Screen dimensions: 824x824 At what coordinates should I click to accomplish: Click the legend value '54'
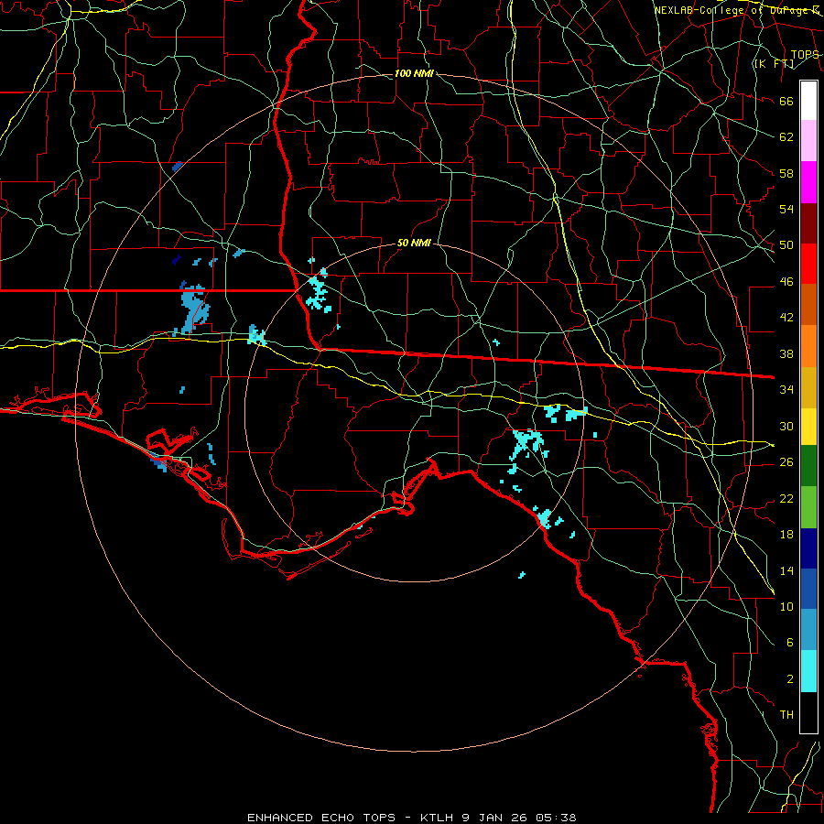coord(786,209)
